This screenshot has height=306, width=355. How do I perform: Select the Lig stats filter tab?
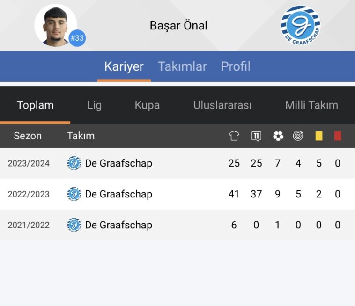pyautogui.click(x=95, y=105)
